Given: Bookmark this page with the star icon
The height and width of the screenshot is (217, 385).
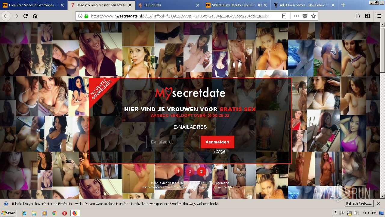Looking at the screenshot, I should (x=313, y=16).
